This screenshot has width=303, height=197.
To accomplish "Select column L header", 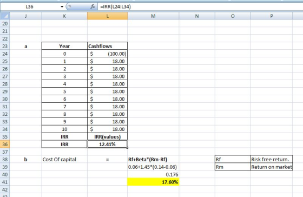I will point(108,16).
